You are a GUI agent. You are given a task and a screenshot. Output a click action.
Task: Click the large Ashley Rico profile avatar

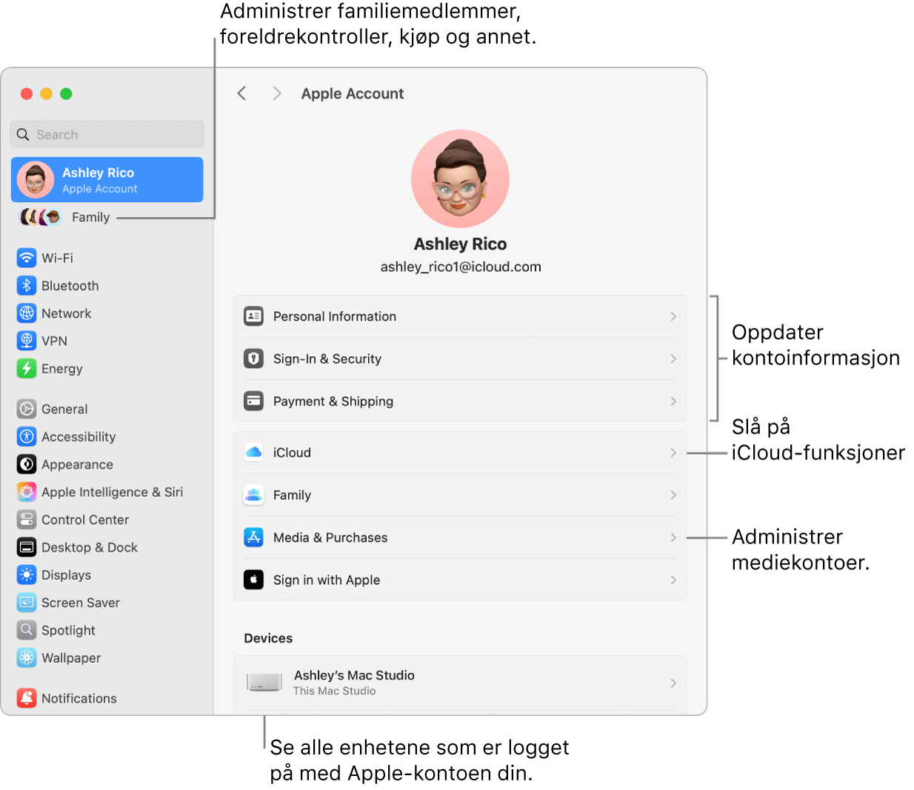tap(460, 178)
